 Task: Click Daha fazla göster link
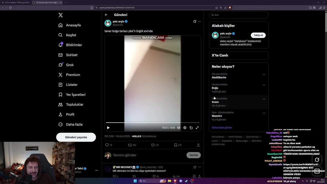[222, 128]
